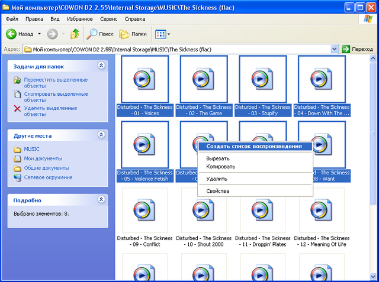Open the Сетевое окружение link
The image size is (379, 282).
[x=48, y=177]
